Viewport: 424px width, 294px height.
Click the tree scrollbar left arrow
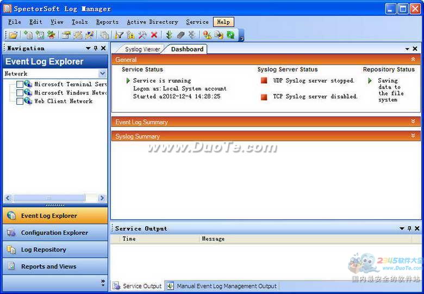pos(8,198)
